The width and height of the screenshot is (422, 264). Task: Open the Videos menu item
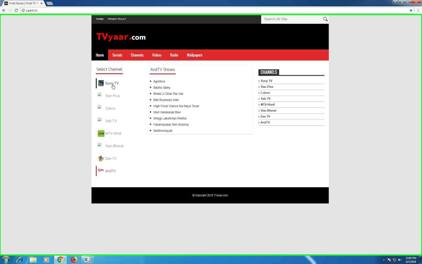pyautogui.click(x=157, y=55)
